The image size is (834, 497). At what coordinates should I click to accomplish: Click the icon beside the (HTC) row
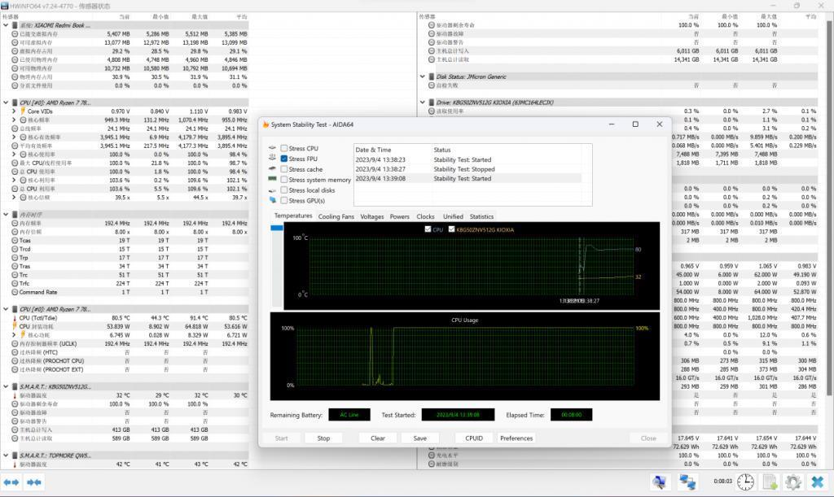15,352
